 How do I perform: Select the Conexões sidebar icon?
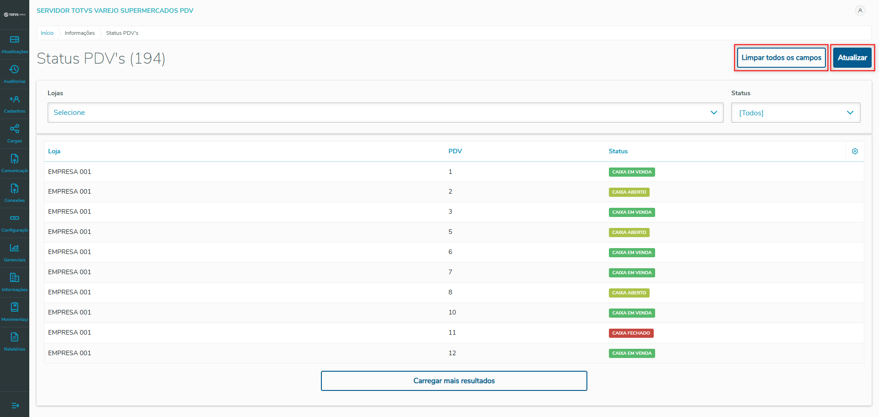[15, 189]
